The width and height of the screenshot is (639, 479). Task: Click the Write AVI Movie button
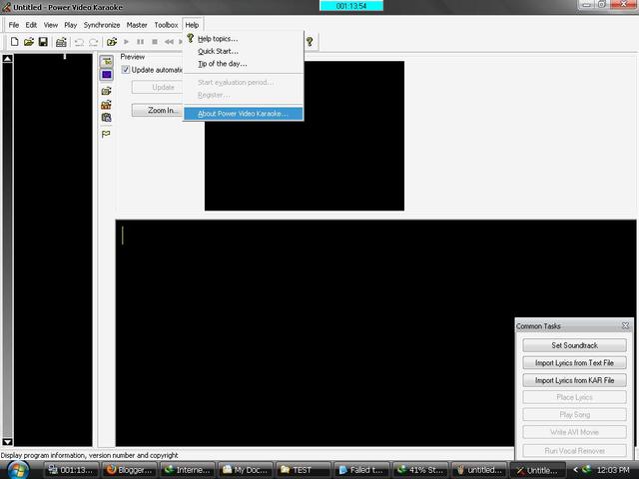575,432
